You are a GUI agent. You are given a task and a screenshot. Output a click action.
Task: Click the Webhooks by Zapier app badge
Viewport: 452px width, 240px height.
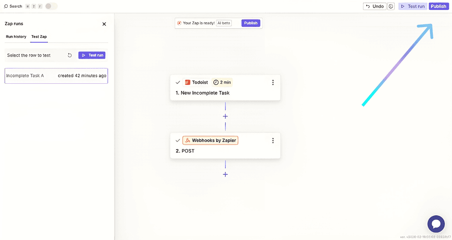click(210, 140)
